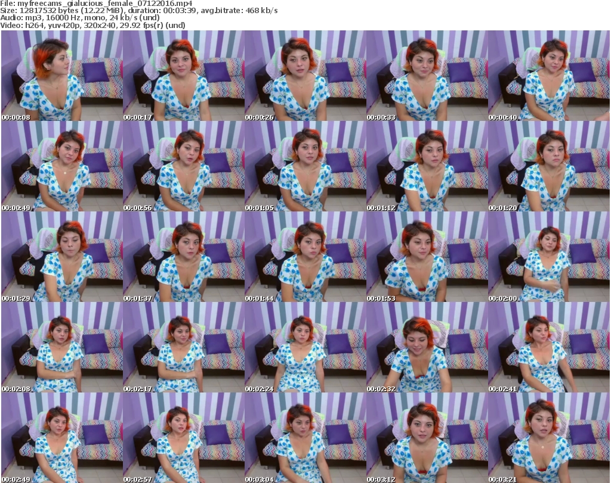Screen dimensions: 611x483
Task: Select the thumbnail timestamped 00:00:08
Action: tap(62, 76)
